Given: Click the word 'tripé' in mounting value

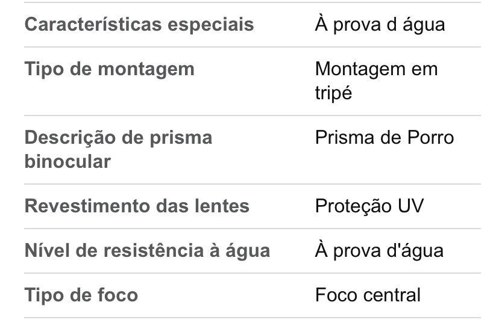Looking at the screenshot, I should click(x=333, y=93).
